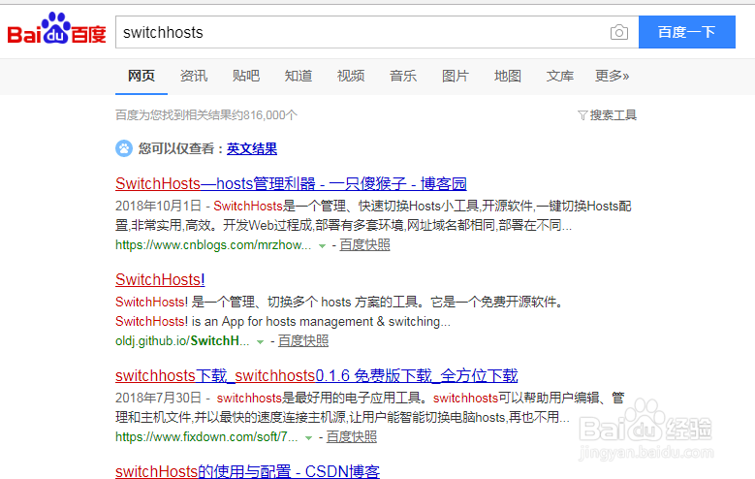
Task: Click the funnel icon next to 搜索工具
Action: click(582, 115)
